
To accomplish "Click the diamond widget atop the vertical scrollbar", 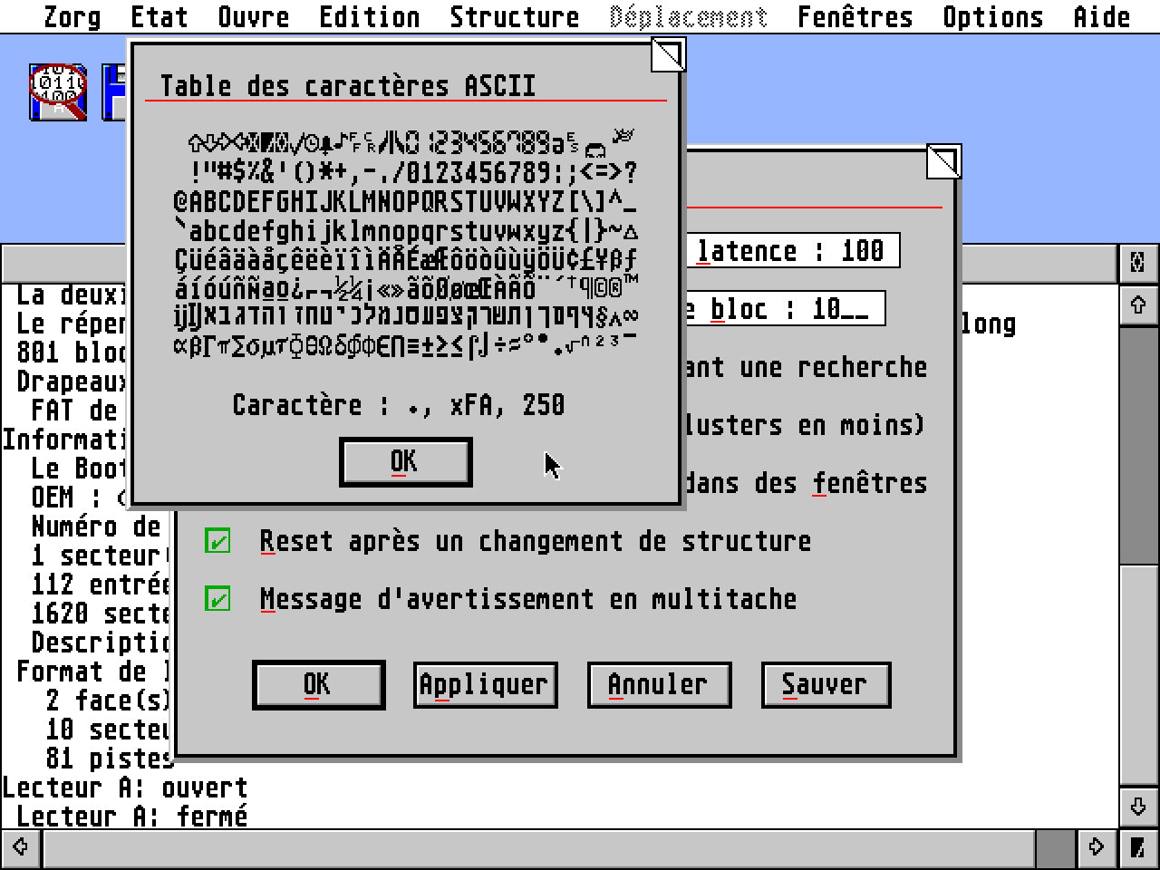I will pos(1140,261).
